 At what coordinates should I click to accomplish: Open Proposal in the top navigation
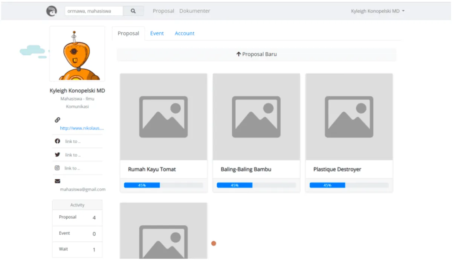163,11
